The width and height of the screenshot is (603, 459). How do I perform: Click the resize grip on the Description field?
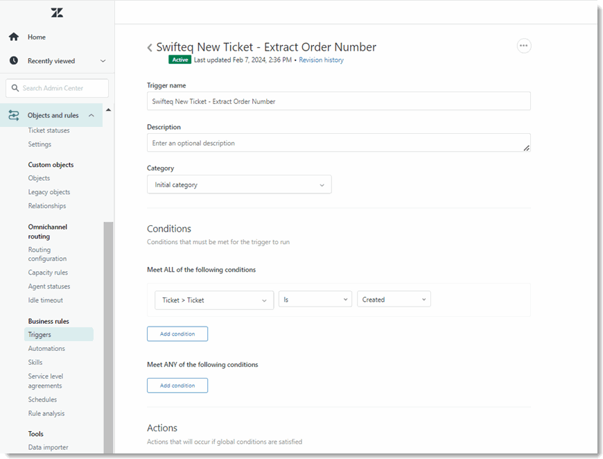pos(526,146)
